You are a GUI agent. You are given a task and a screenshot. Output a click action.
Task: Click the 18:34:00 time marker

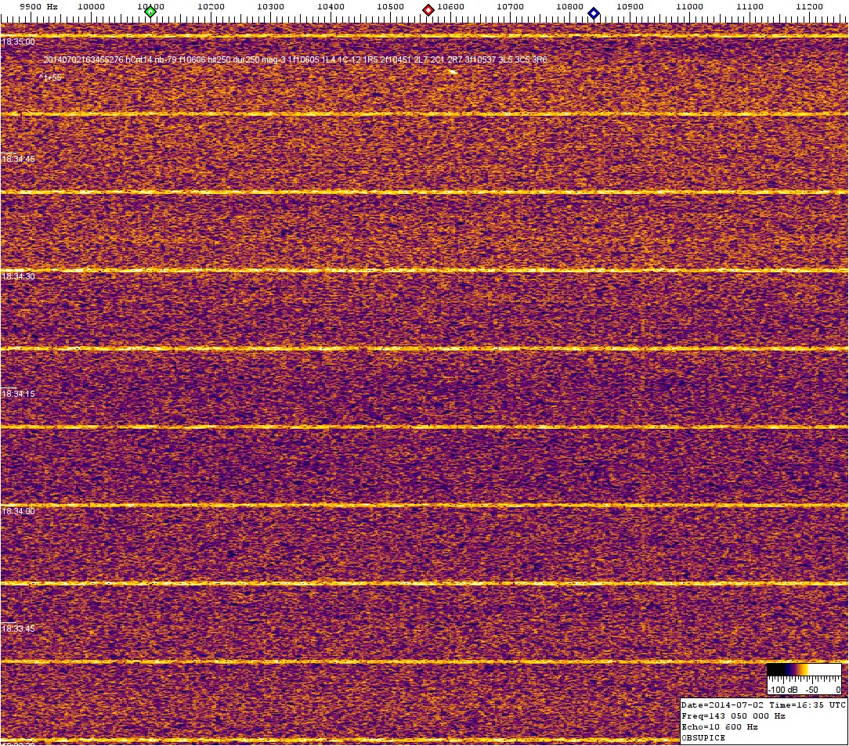[18, 511]
